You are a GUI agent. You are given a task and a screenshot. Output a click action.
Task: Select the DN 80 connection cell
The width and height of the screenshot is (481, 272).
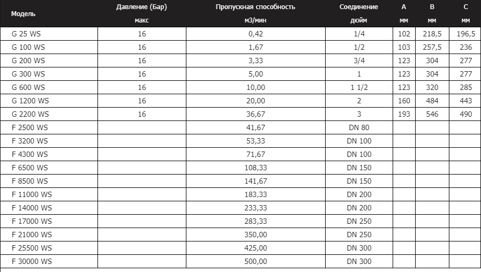(x=359, y=127)
